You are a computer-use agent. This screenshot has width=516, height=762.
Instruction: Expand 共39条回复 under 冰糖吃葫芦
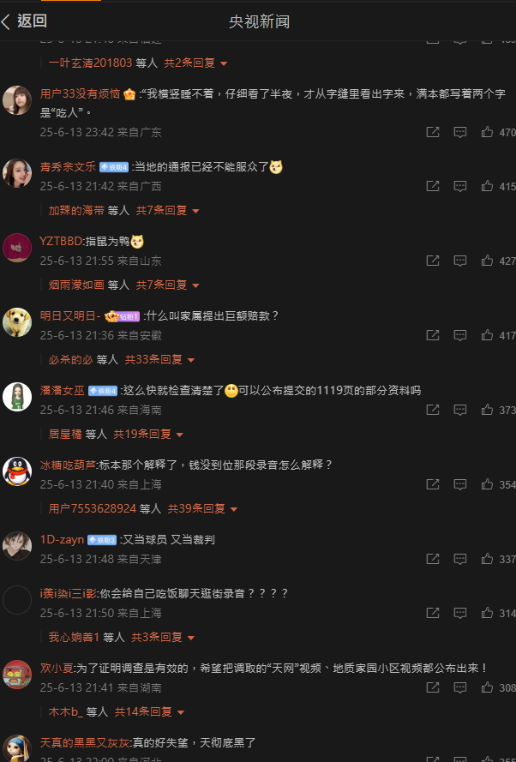[202, 509]
